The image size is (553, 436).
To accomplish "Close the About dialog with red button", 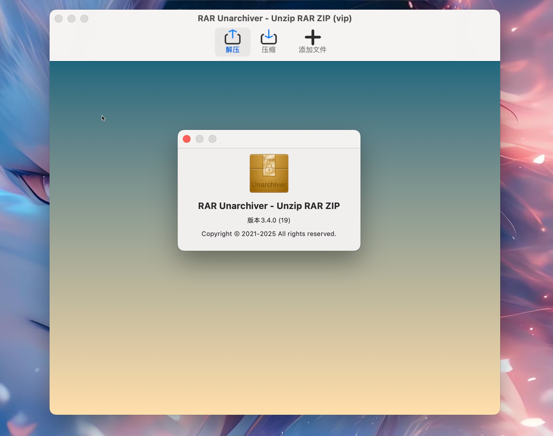I will 187,139.
